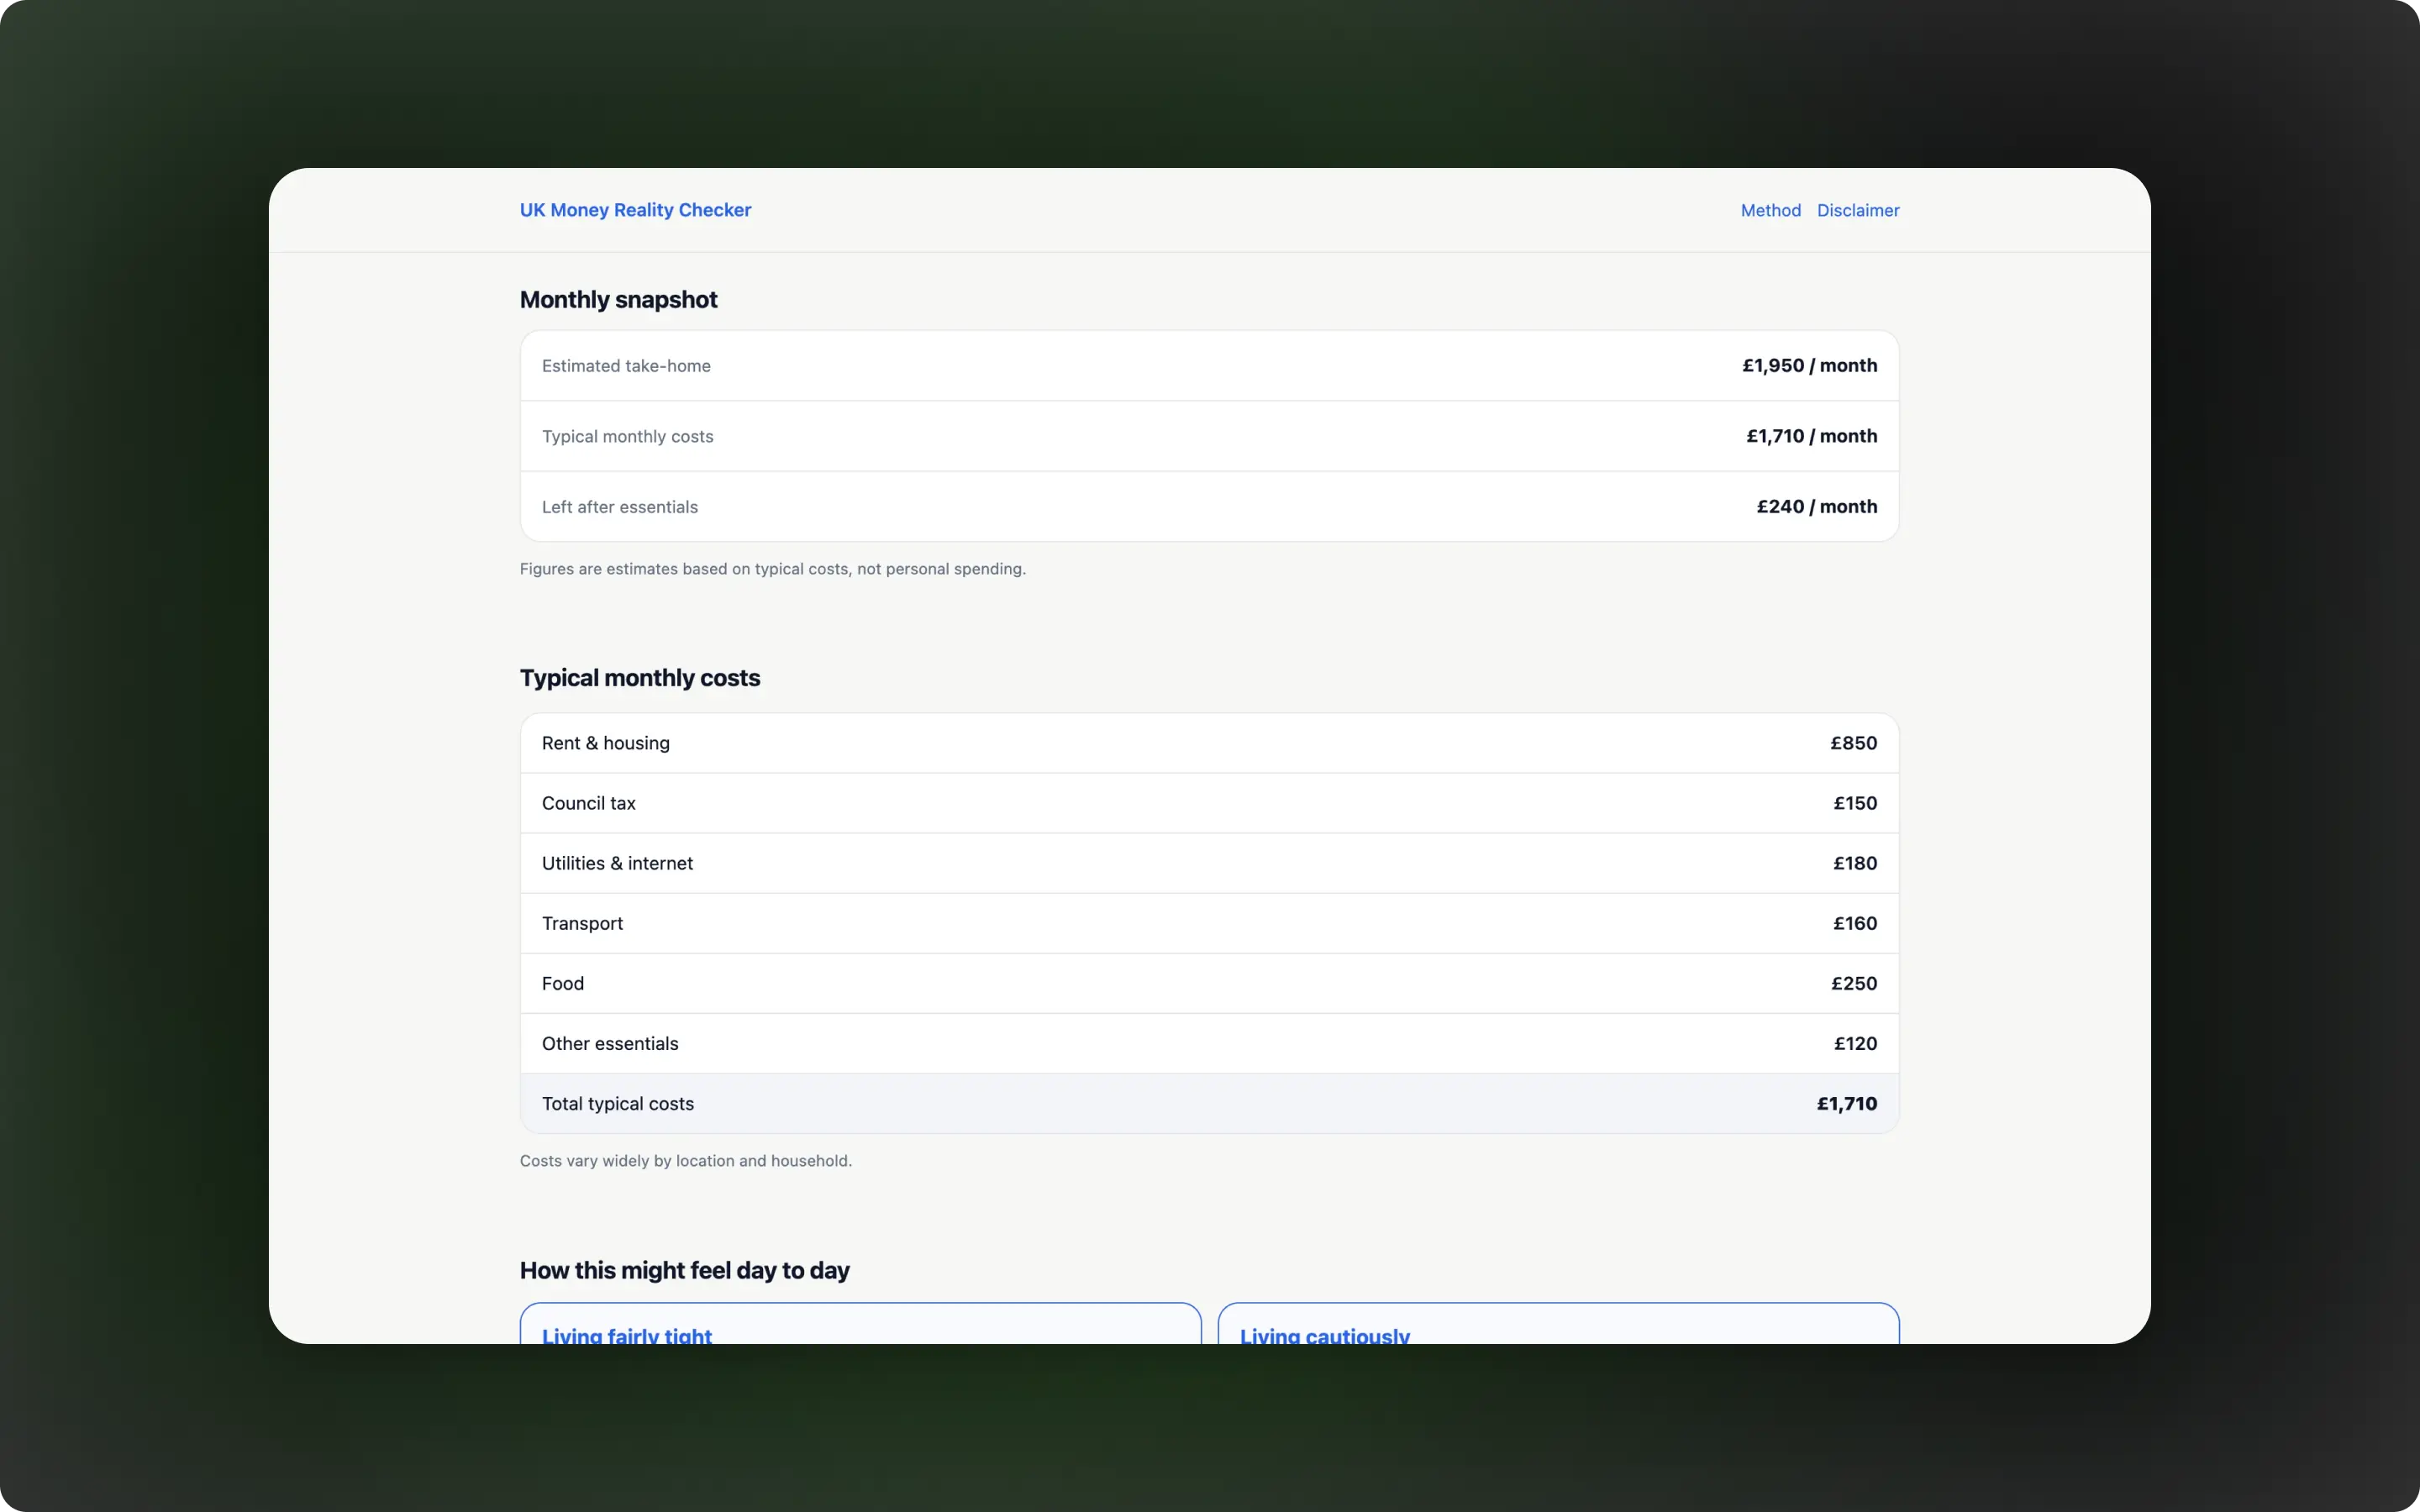Open the Living cautiously card
2420x1512 pixels.
point(1557,1326)
